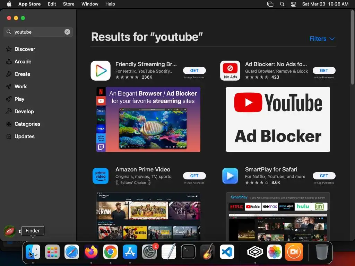Clear the youtube search field

click(x=67, y=32)
